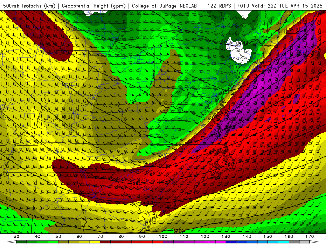The height and width of the screenshot is (244, 326).
Task: Click the 160 value on the color scale
Action: click(x=289, y=237)
